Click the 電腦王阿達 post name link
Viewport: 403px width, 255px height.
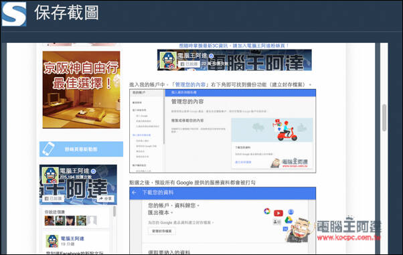72,238
